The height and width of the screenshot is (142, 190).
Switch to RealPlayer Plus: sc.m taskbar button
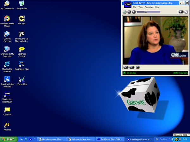(139, 139)
